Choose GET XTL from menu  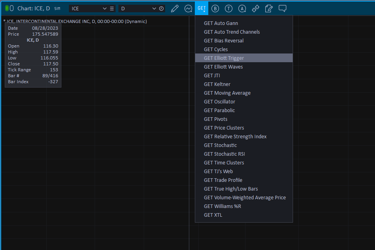pyautogui.click(x=244, y=215)
